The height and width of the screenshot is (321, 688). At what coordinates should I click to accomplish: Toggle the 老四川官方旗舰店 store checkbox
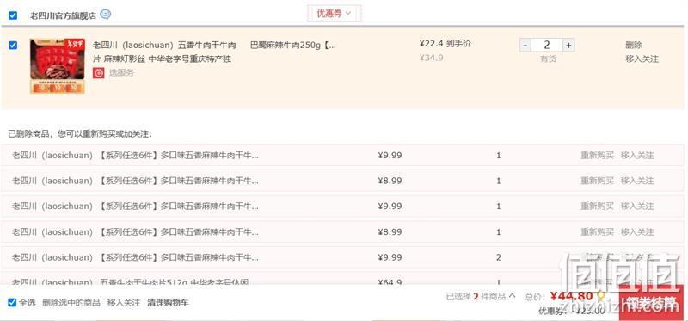click(13, 15)
